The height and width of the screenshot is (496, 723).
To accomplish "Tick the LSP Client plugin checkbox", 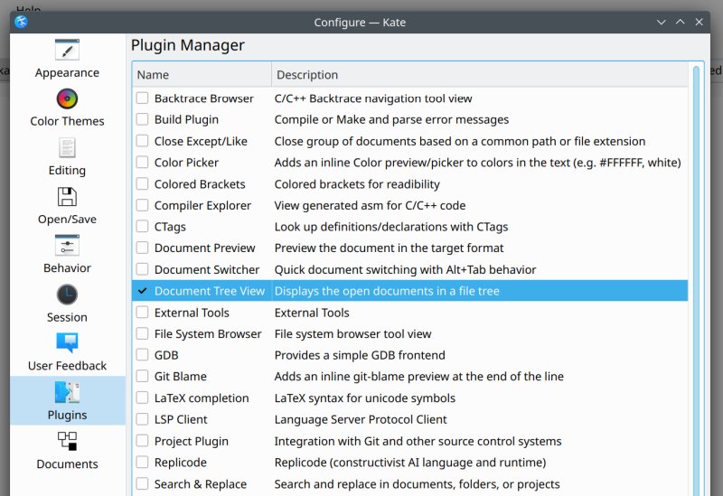I will [142, 419].
